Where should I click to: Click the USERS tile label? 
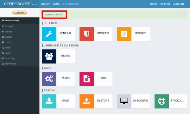coord(66,56)
